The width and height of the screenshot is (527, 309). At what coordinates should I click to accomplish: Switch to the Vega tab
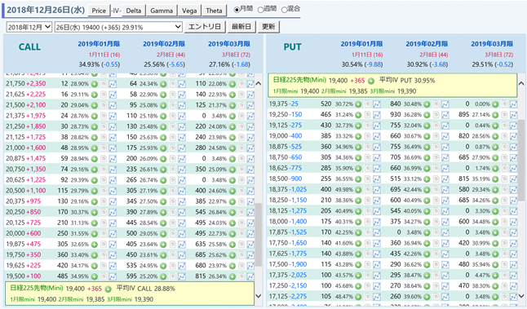click(x=189, y=11)
